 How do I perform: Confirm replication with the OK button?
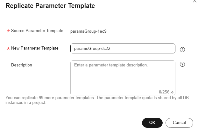coord(152,123)
